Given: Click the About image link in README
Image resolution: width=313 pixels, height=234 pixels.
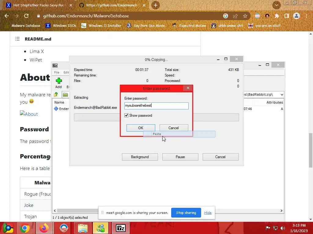Looking at the screenshot, I should point(29,114).
